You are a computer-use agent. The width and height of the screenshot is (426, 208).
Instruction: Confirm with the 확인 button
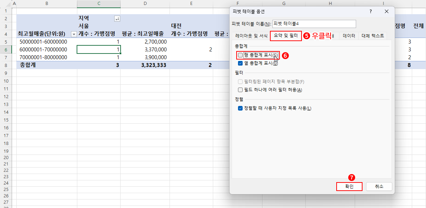tap(349, 186)
